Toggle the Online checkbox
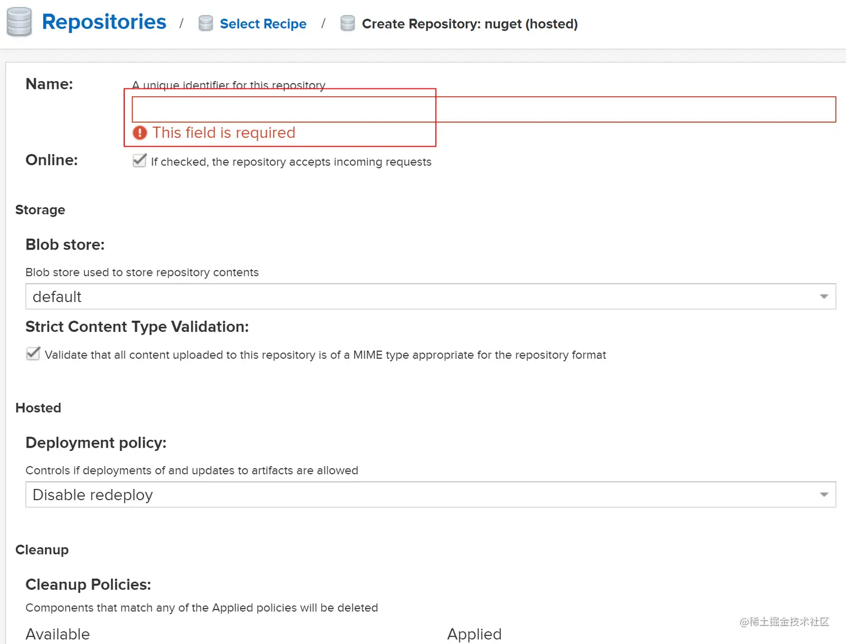Image resolution: width=846 pixels, height=644 pixels. click(139, 161)
